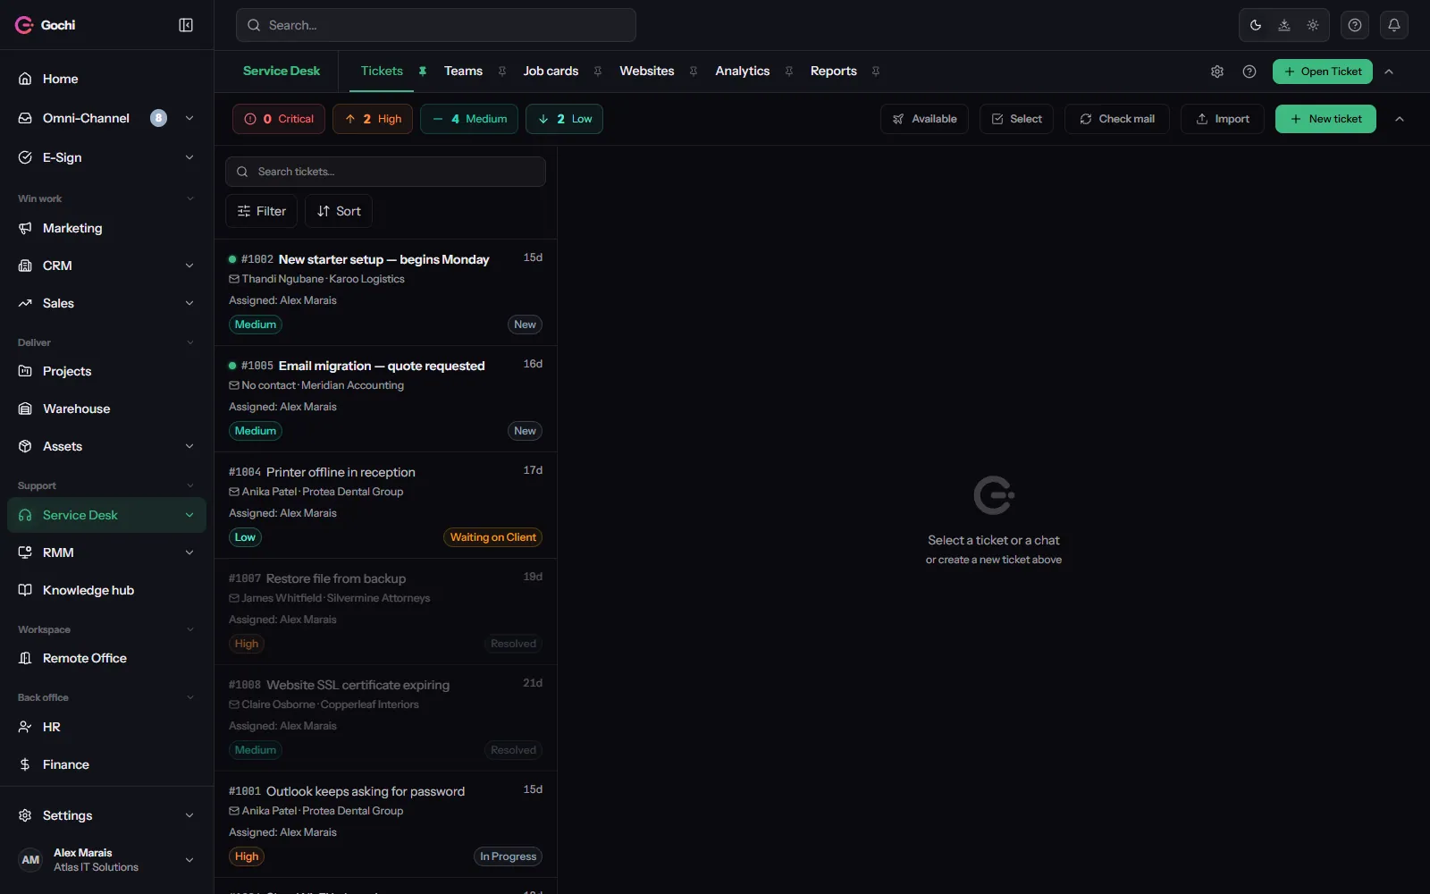Collapse the toolbar chevron beside New ticket
The width and height of the screenshot is (1430, 894).
[x=1400, y=119]
